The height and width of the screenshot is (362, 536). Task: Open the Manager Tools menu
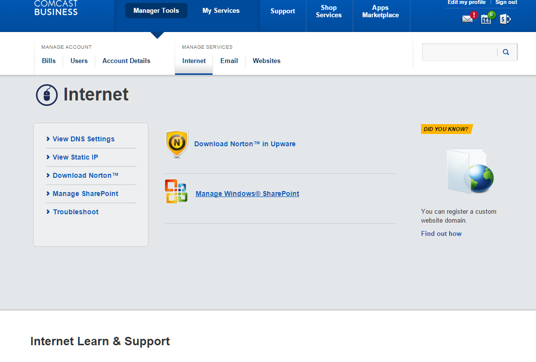click(x=156, y=11)
